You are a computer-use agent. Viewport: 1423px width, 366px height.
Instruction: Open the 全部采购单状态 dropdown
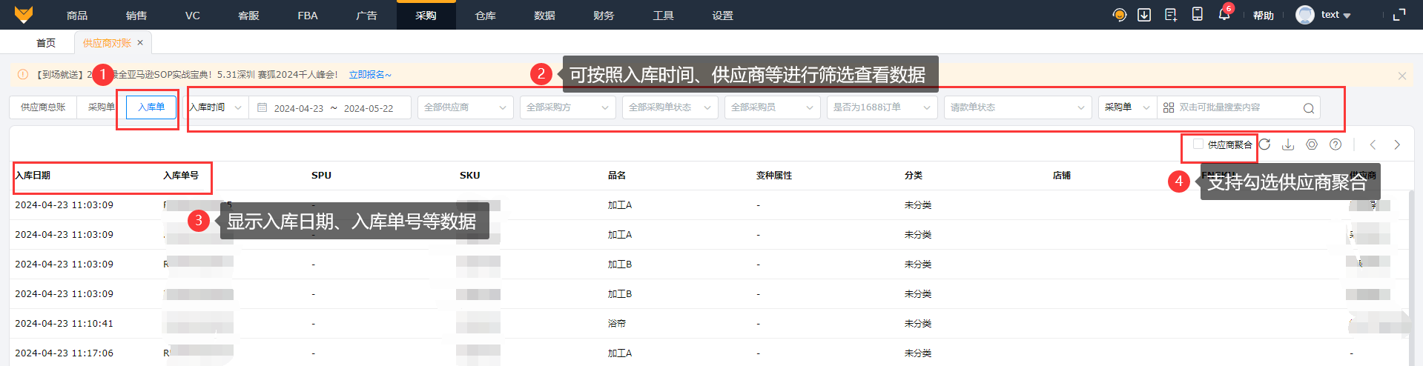tap(670, 107)
